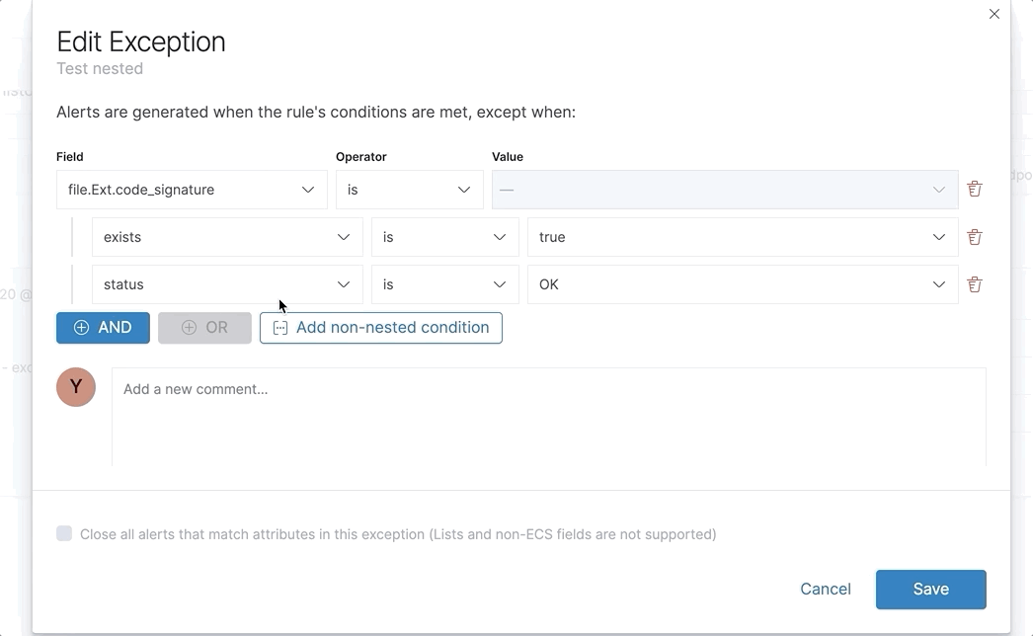Open the exists field dropdown

[x=227, y=237]
